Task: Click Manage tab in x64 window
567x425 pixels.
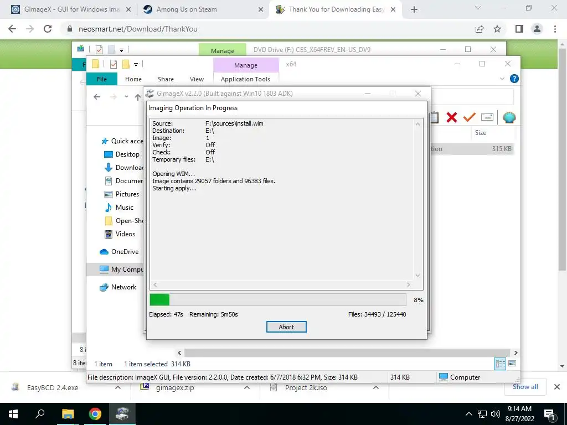Action: click(246, 65)
